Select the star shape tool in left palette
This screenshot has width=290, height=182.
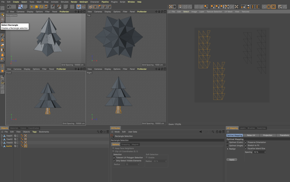2,71
